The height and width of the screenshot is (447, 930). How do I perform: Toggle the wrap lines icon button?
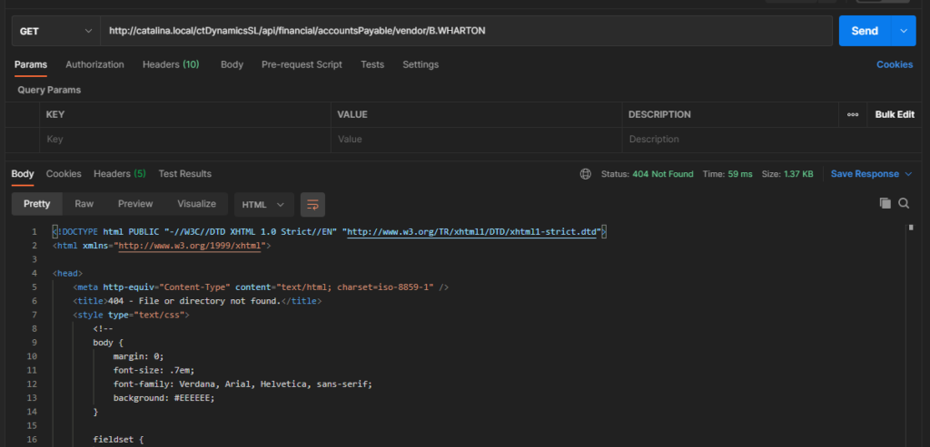(312, 204)
